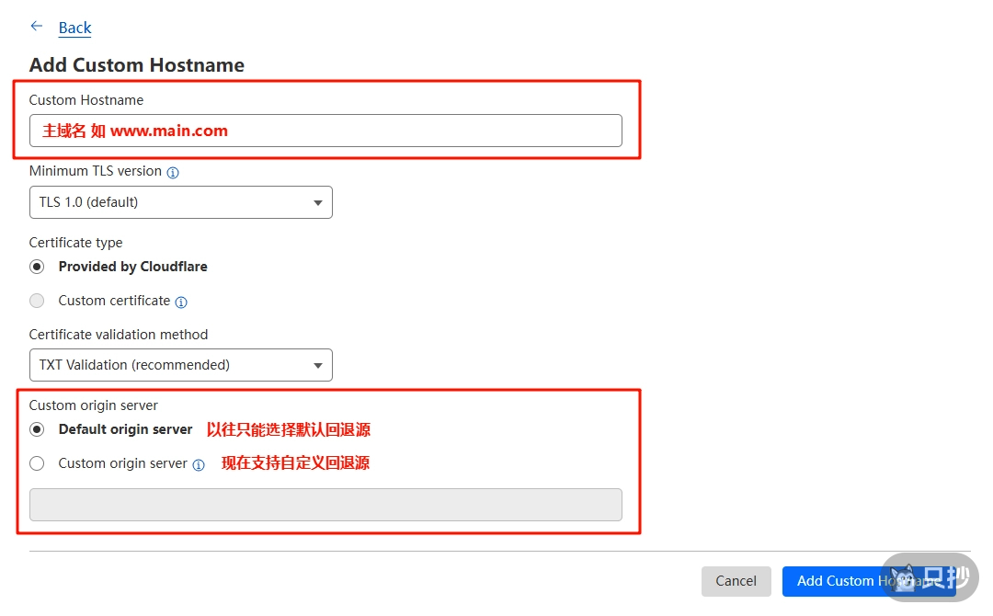Click the Certificate validation method label

click(x=119, y=335)
